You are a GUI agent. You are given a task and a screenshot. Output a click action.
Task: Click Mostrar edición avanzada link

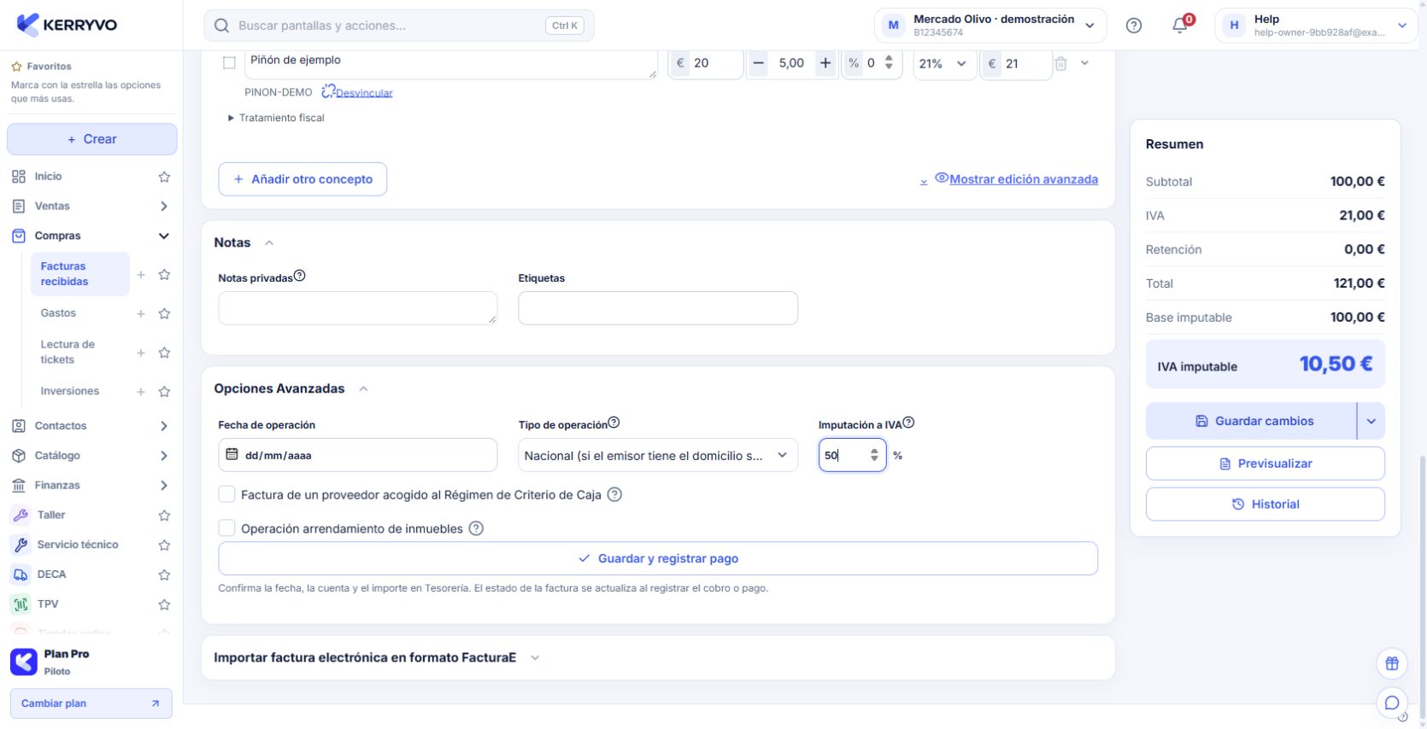(x=1024, y=179)
